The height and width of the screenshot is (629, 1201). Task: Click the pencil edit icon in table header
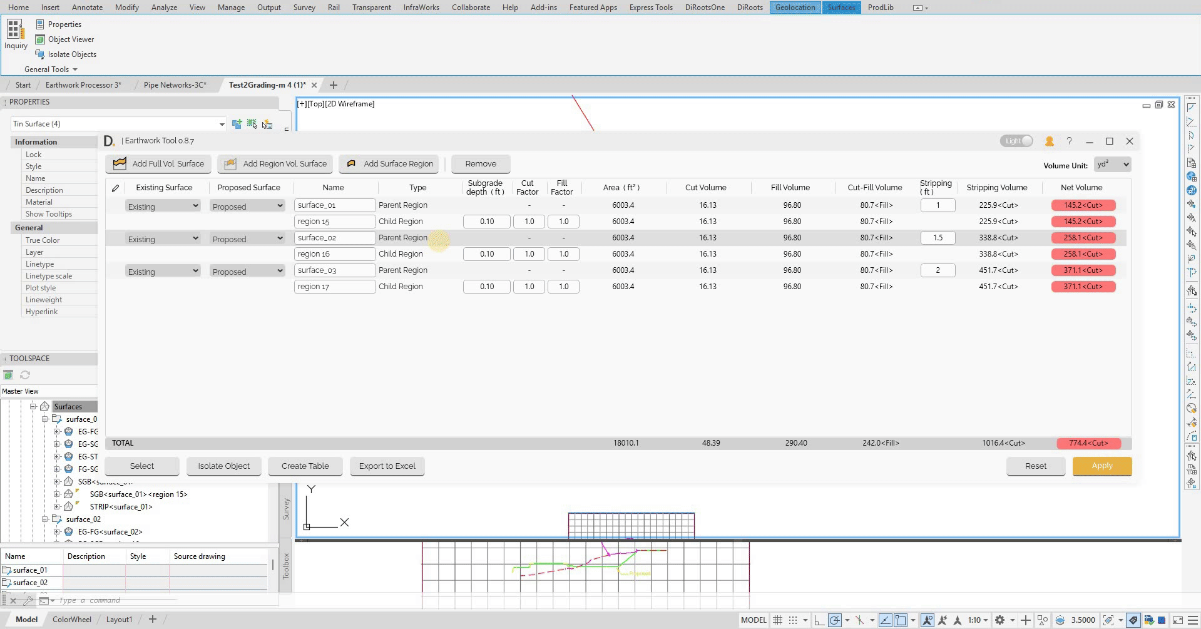115,188
